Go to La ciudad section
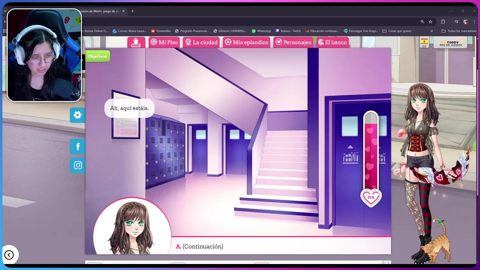Viewport: 480px width, 270px height. (201, 42)
